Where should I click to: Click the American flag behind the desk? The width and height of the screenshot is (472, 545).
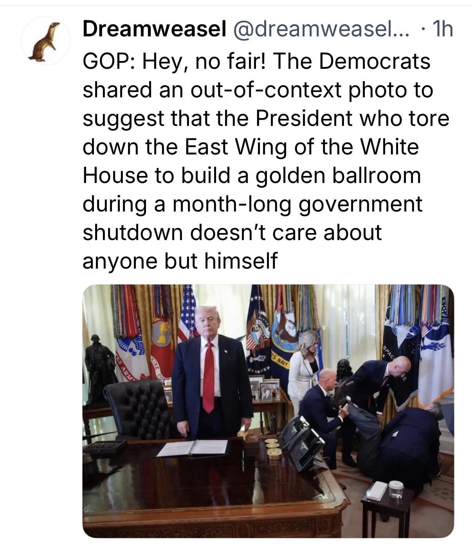click(187, 315)
